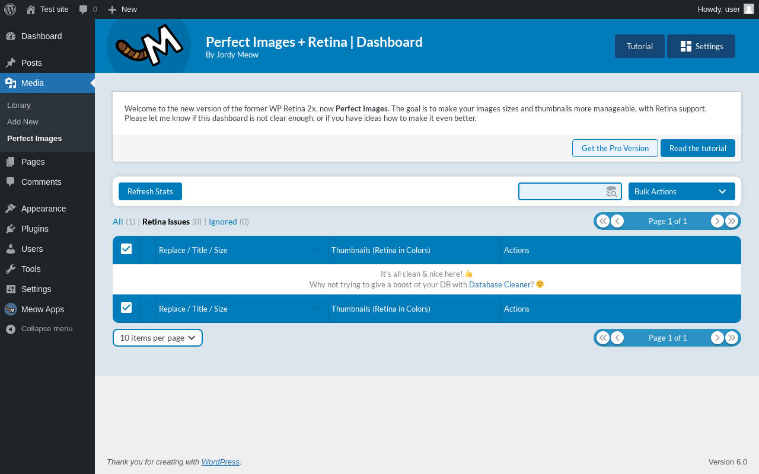
Task: Toggle select-all checkbox in table header
Action: tap(126, 249)
